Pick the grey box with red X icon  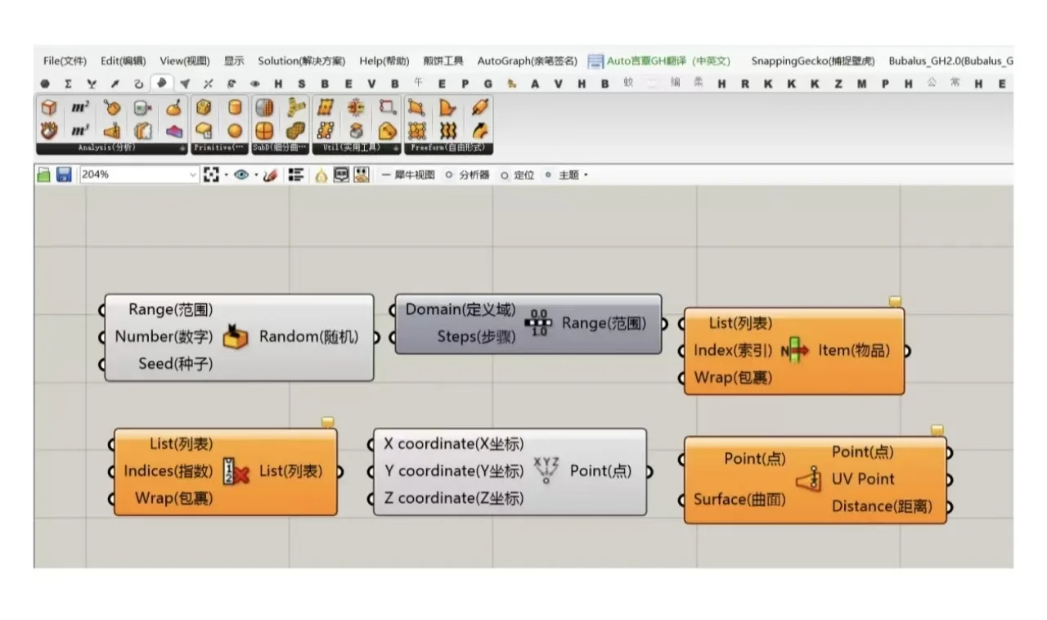pyautogui.click(x=142, y=107)
